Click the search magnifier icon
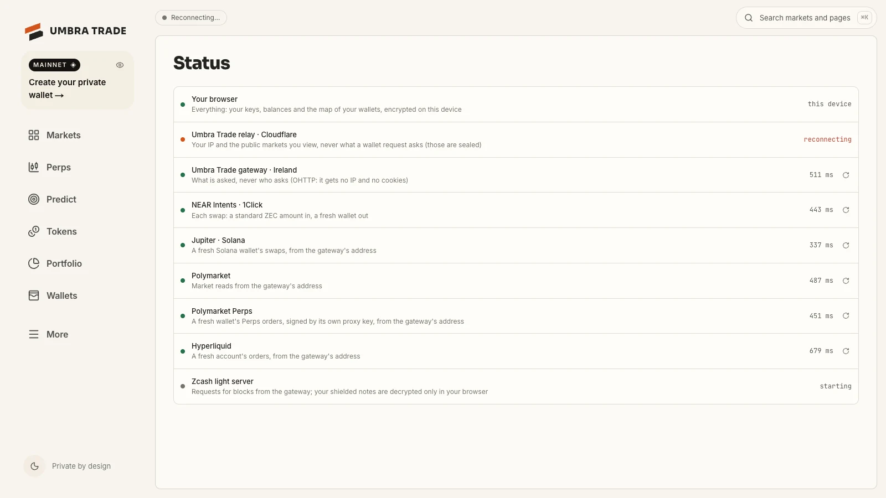Image resolution: width=886 pixels, height=498 pixels. pyautogui.click(x=749, y=18)
